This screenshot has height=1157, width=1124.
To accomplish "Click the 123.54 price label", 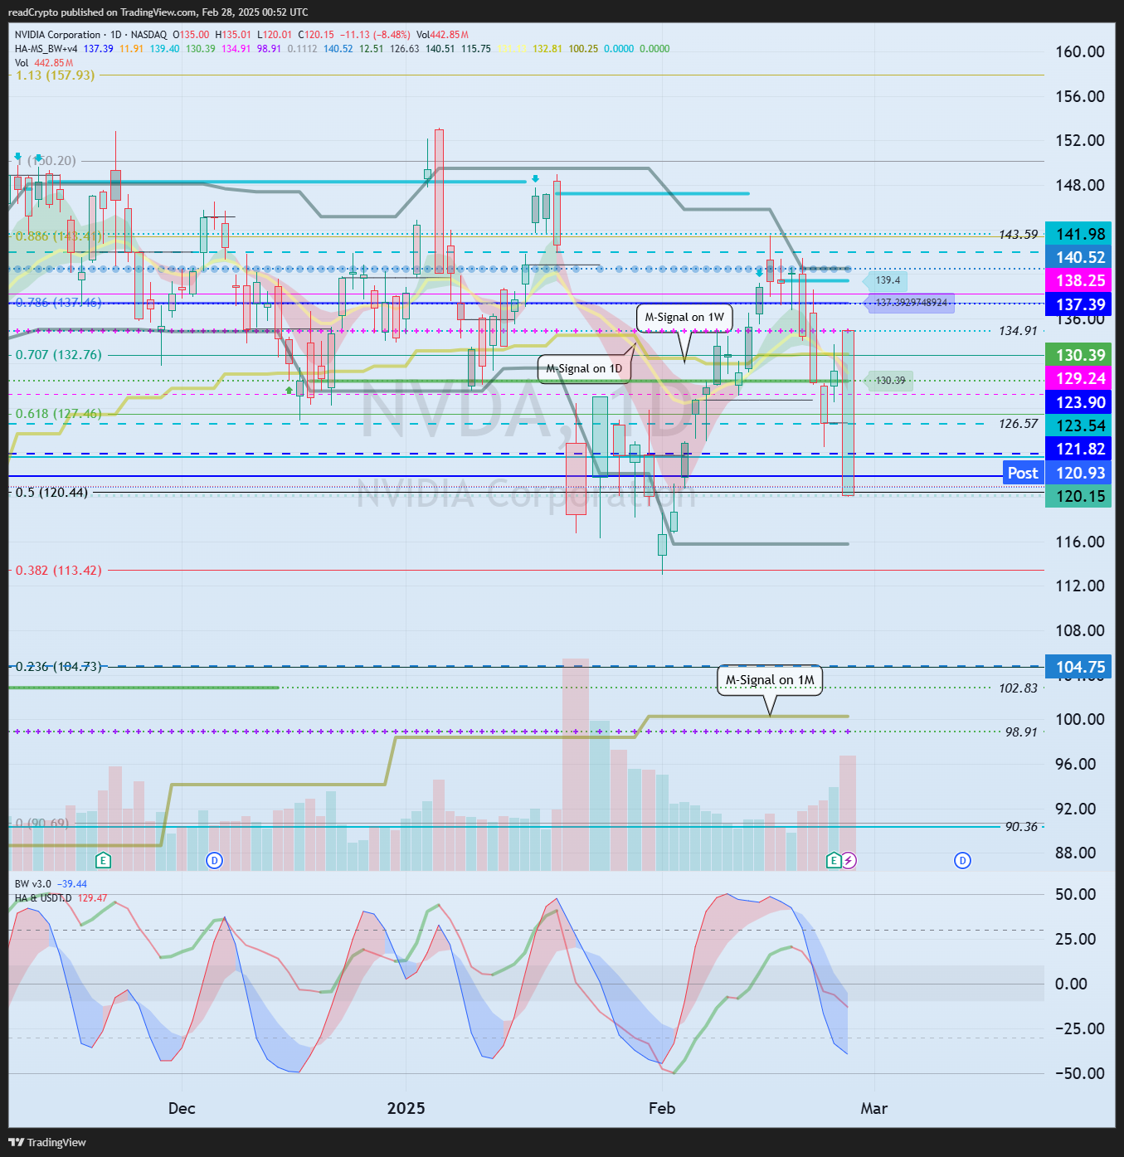I will click(x=1078, y=425).
